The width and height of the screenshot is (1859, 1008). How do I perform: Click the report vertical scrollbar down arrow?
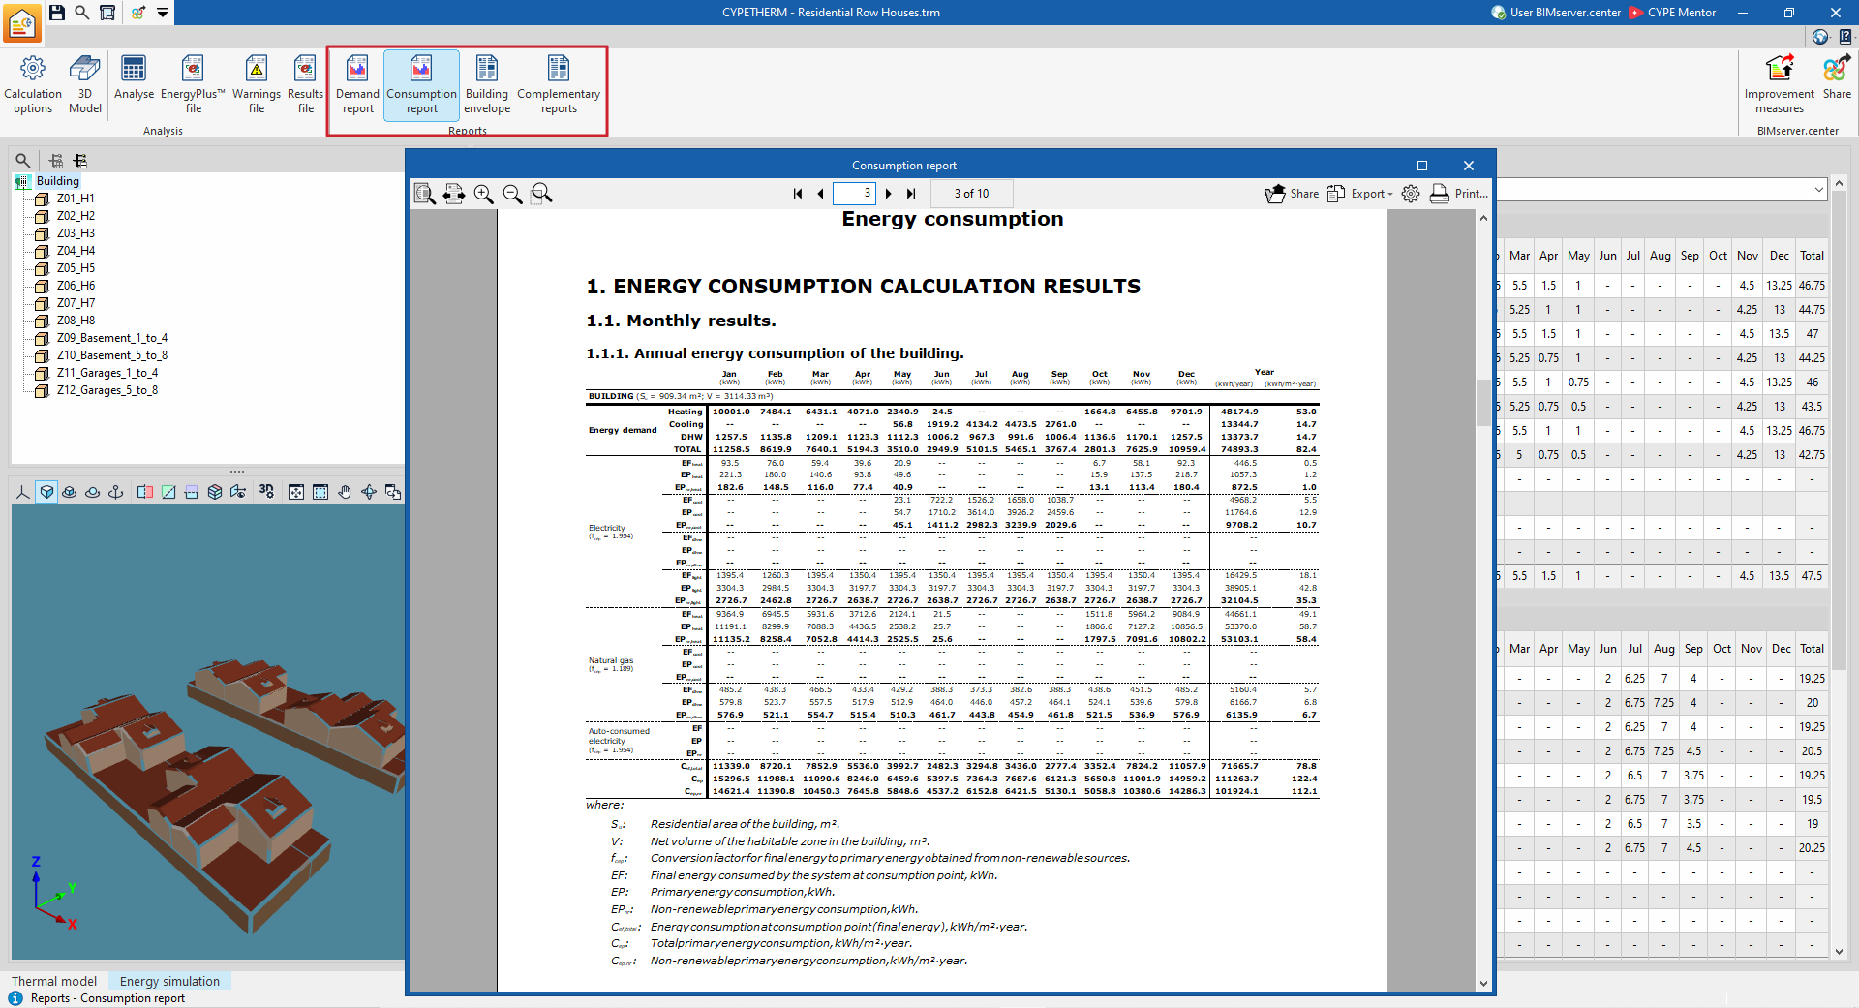point(1483,983)
